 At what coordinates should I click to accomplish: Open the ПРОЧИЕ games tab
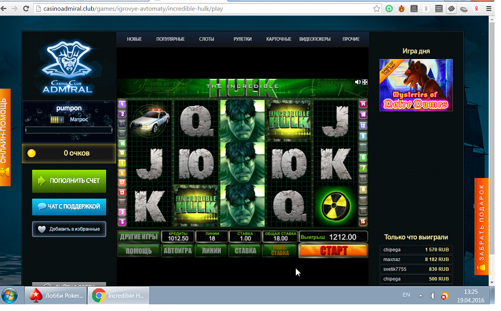[351, 39]
